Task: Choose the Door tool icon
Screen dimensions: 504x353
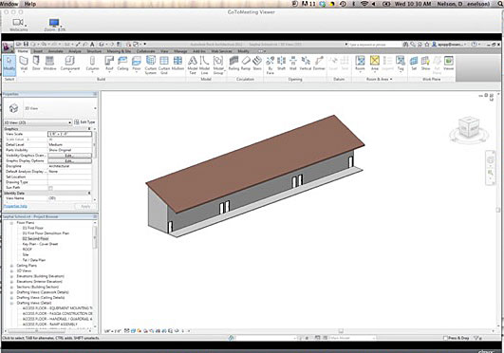Action: 36,64
